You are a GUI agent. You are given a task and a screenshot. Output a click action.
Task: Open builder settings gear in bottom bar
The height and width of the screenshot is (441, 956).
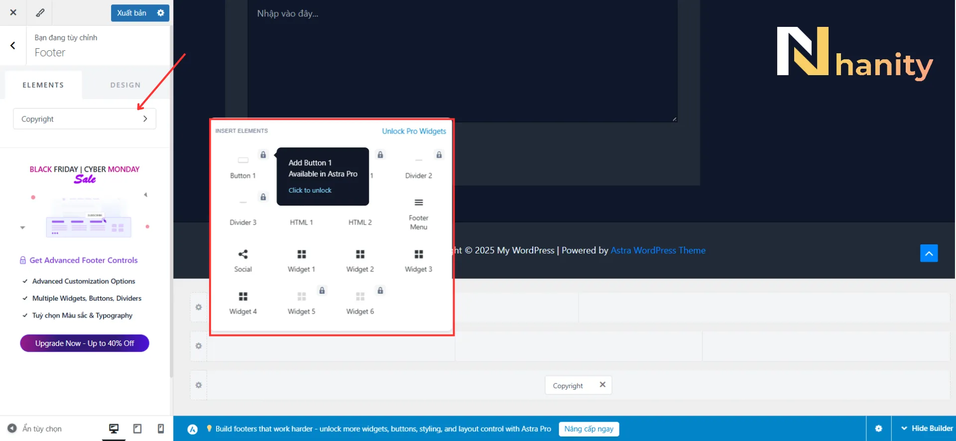[879, 429]
